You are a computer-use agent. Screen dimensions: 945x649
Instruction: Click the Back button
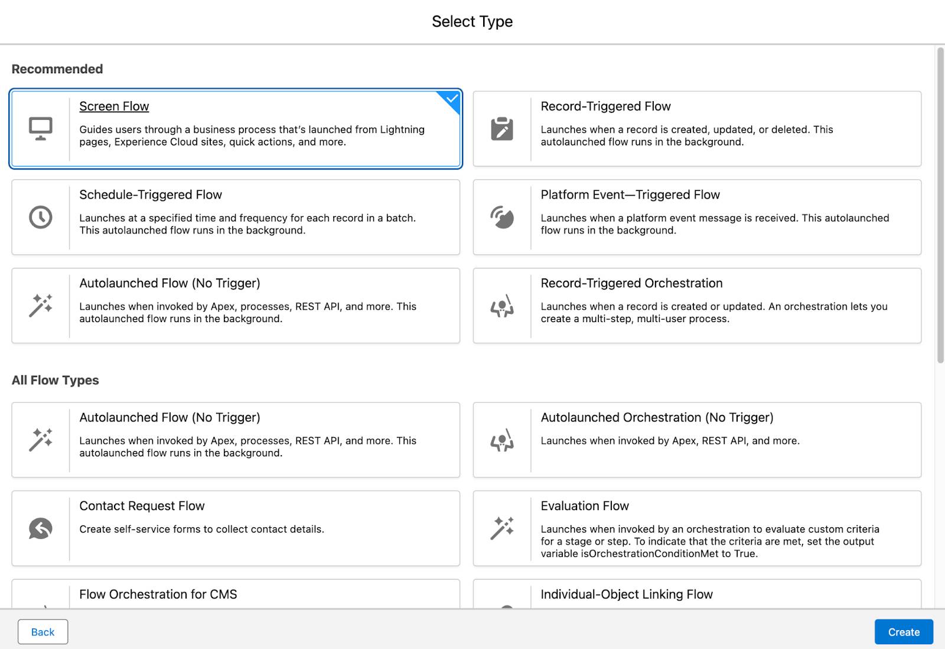coord(43,632)
